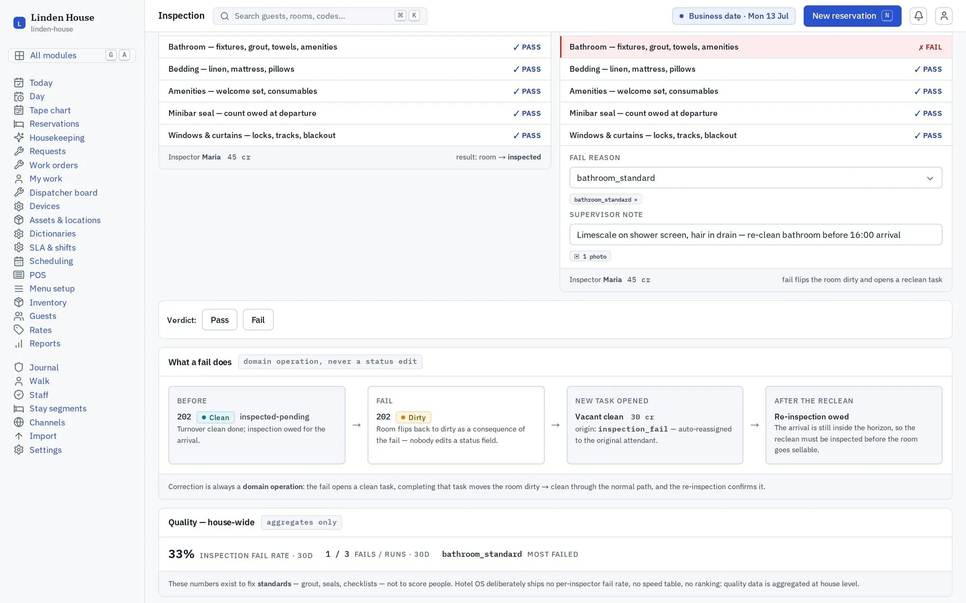The width and height of the screenshot is (966, 603).
Task: Click the Business date Mon 13 Jul pill
Action: click(x=733, y=16)
